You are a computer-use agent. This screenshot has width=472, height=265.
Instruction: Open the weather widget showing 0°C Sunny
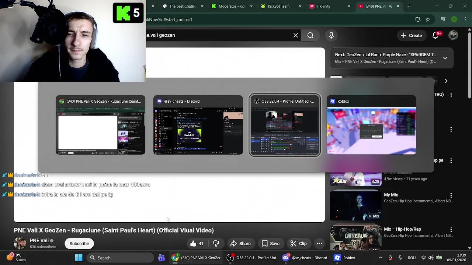point(16,258)
